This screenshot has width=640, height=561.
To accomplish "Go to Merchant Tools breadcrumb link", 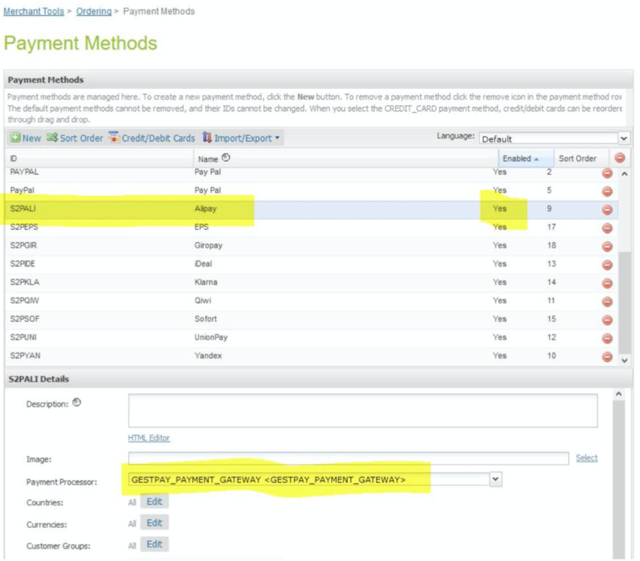I will tap(34, 12).
